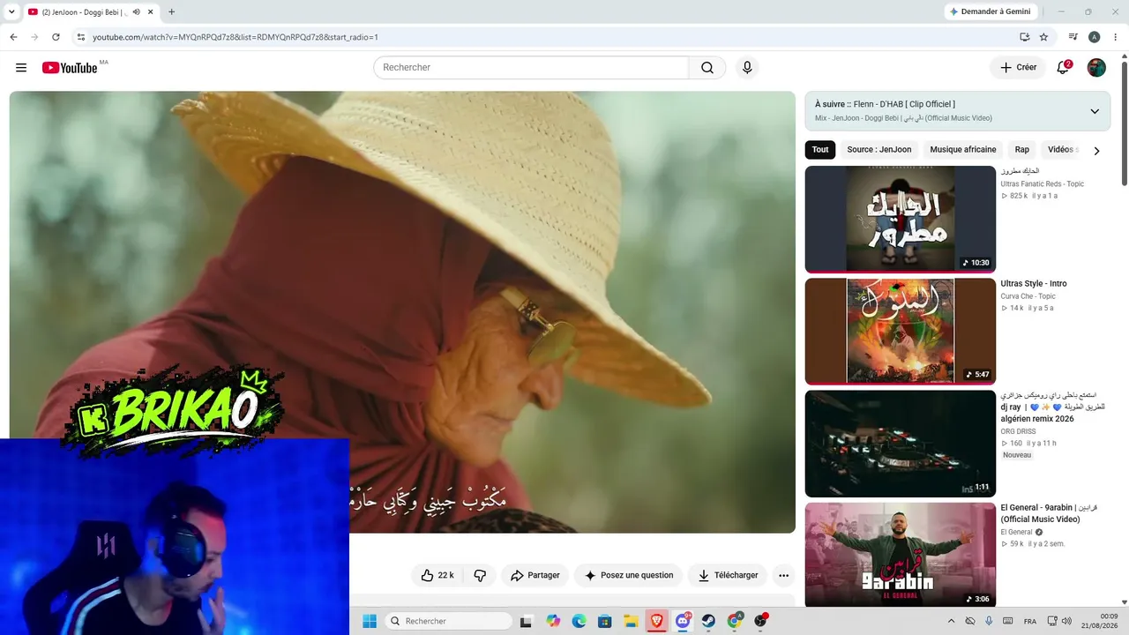
Task: Mute the tab via speaker icon
Action: pos(136,12)
